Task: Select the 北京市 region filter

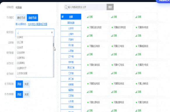Action: (x=71, y=28)
